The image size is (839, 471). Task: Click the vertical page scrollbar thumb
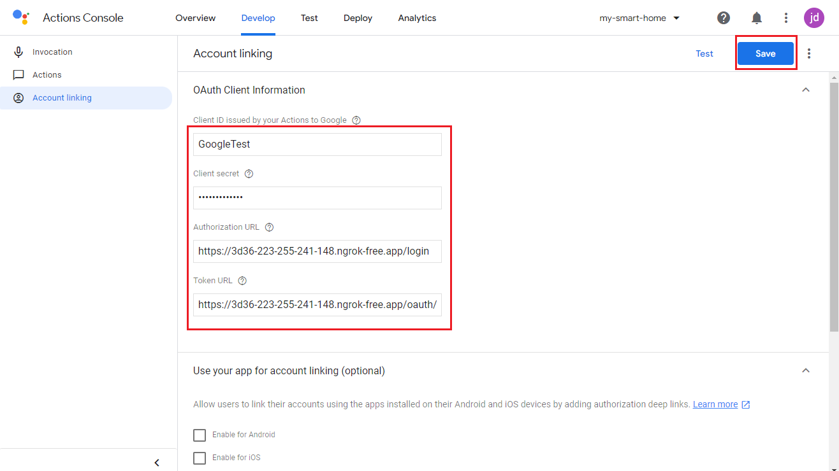pos(834,206)
